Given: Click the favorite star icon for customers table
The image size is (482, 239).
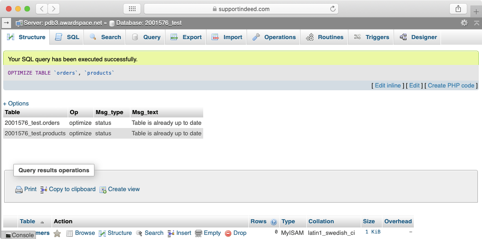Looking at the screenshot, I should pyautogui.click(x=57, y=233).
